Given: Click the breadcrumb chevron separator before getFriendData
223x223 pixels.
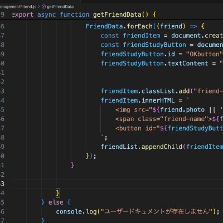Looking at the screenshot, I should pos(39,7).
